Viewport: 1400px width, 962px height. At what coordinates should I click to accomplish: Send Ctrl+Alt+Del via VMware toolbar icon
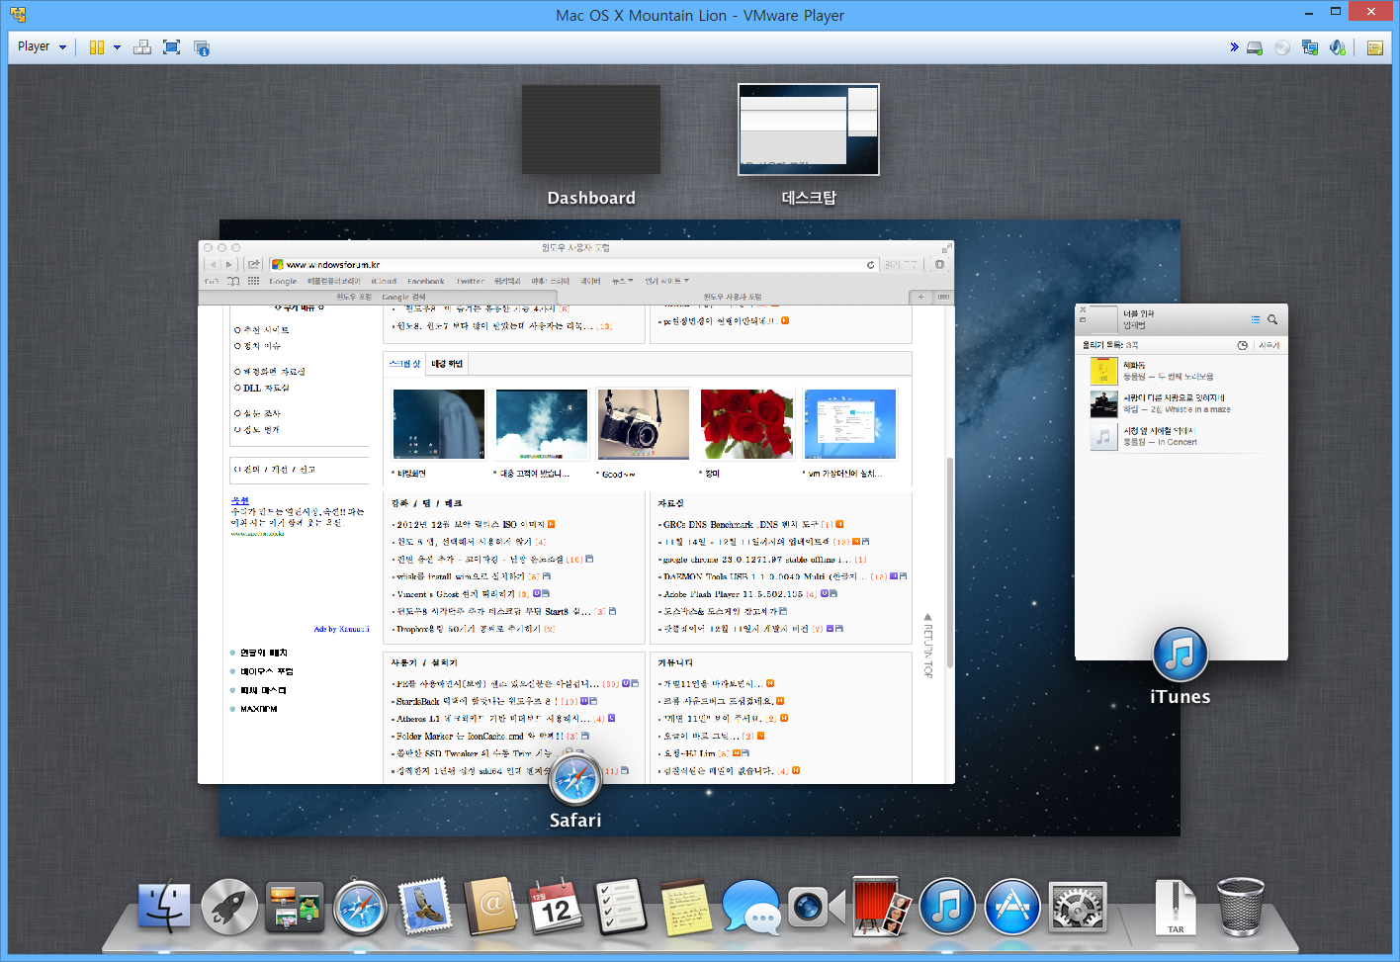[142, 47]
